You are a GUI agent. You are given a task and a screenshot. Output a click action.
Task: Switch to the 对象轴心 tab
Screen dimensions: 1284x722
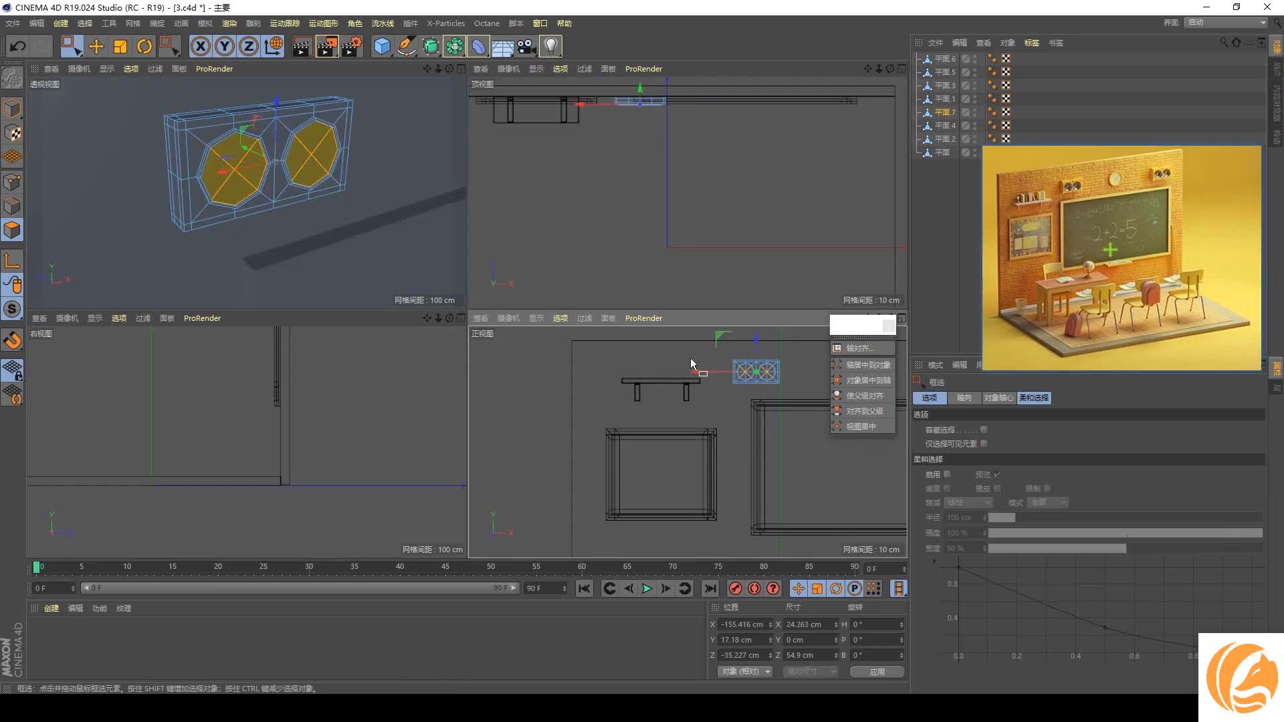[998, 398]
